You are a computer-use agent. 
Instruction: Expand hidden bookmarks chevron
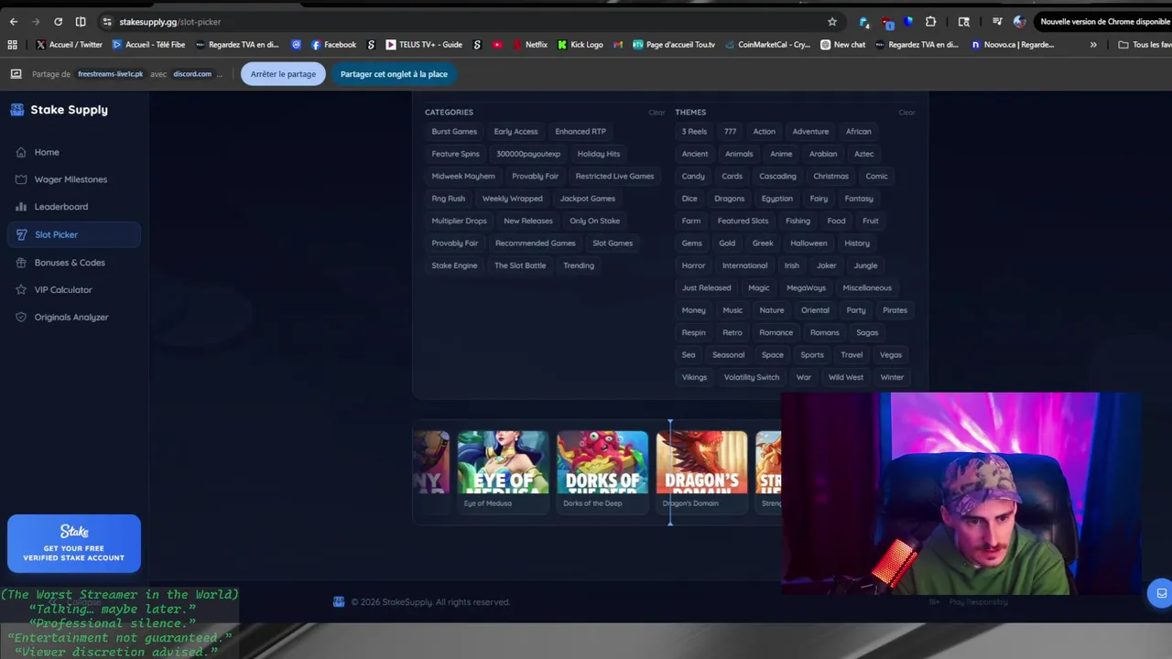(x=1093, y=44)
